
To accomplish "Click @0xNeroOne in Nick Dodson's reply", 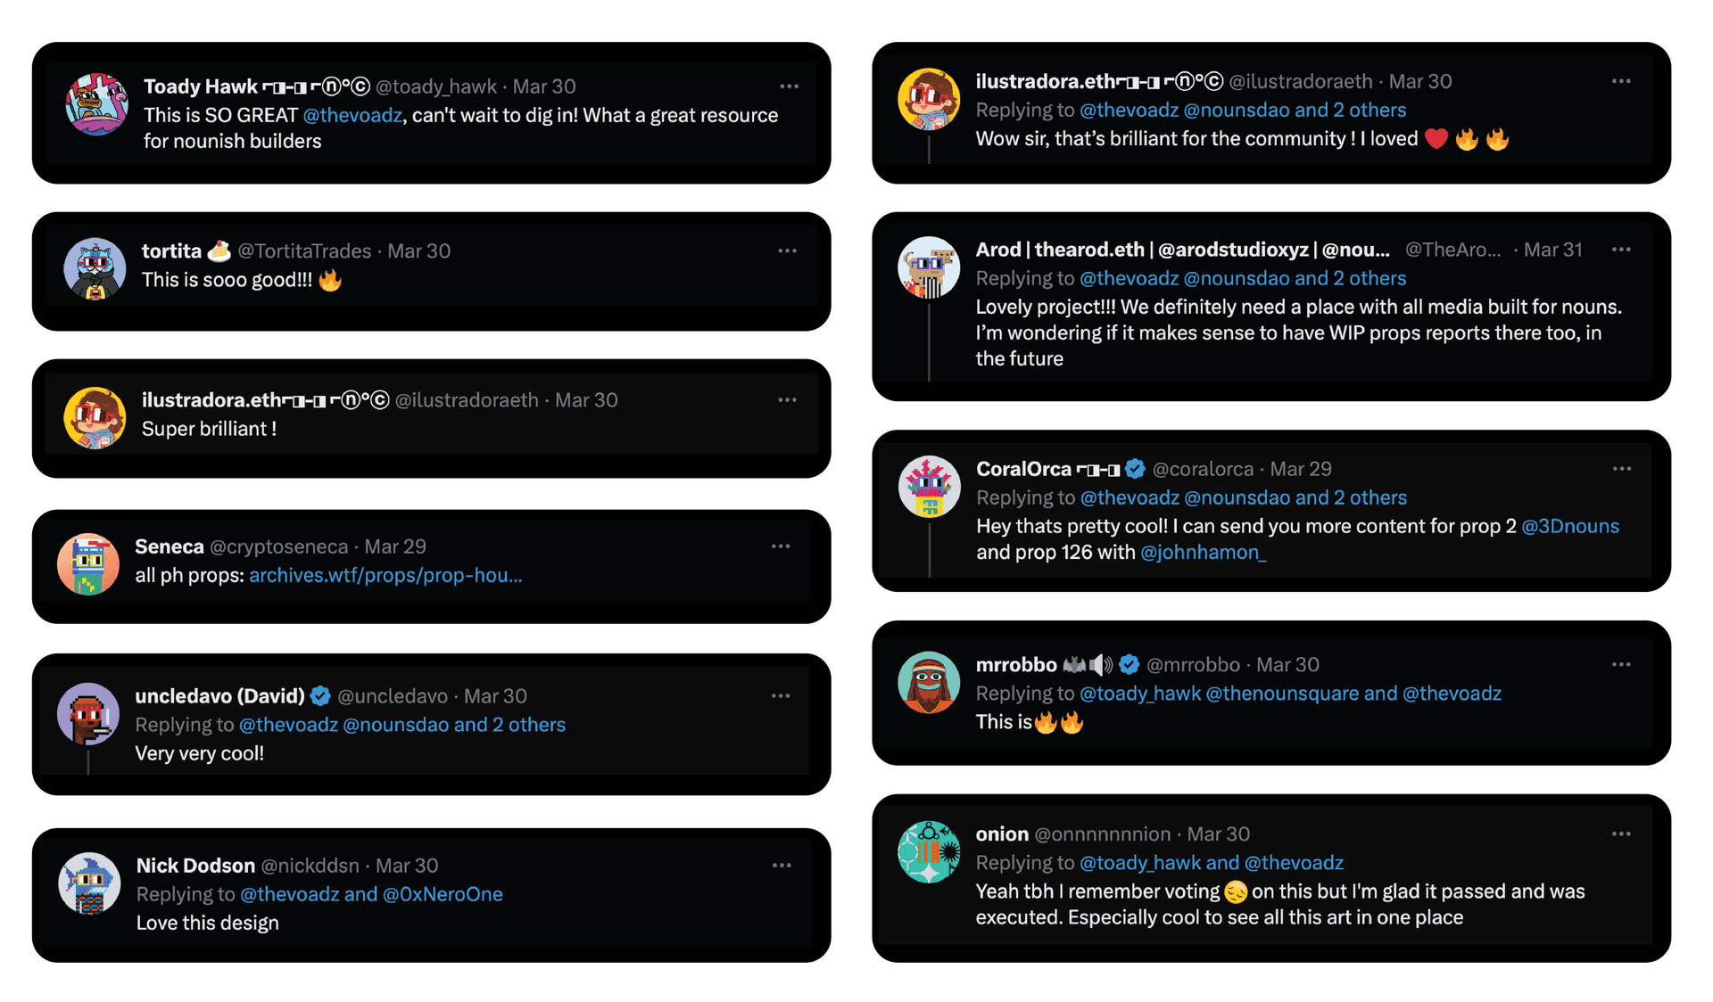I will 443,894.
